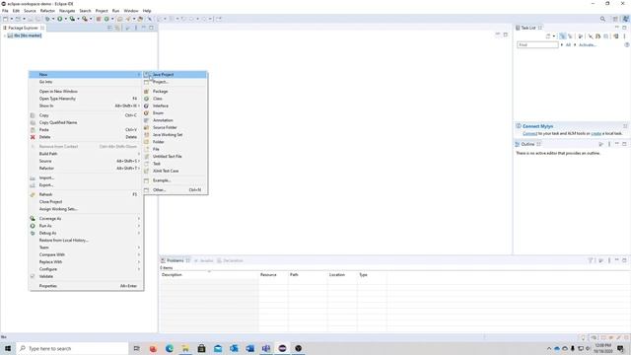Open the Task List help icon
Screen dimensions: 631x355
click(x=627, y=45)
